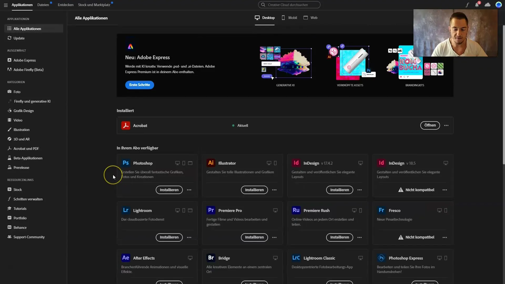Click Installieren button for Photoshop

pos(169,190)
